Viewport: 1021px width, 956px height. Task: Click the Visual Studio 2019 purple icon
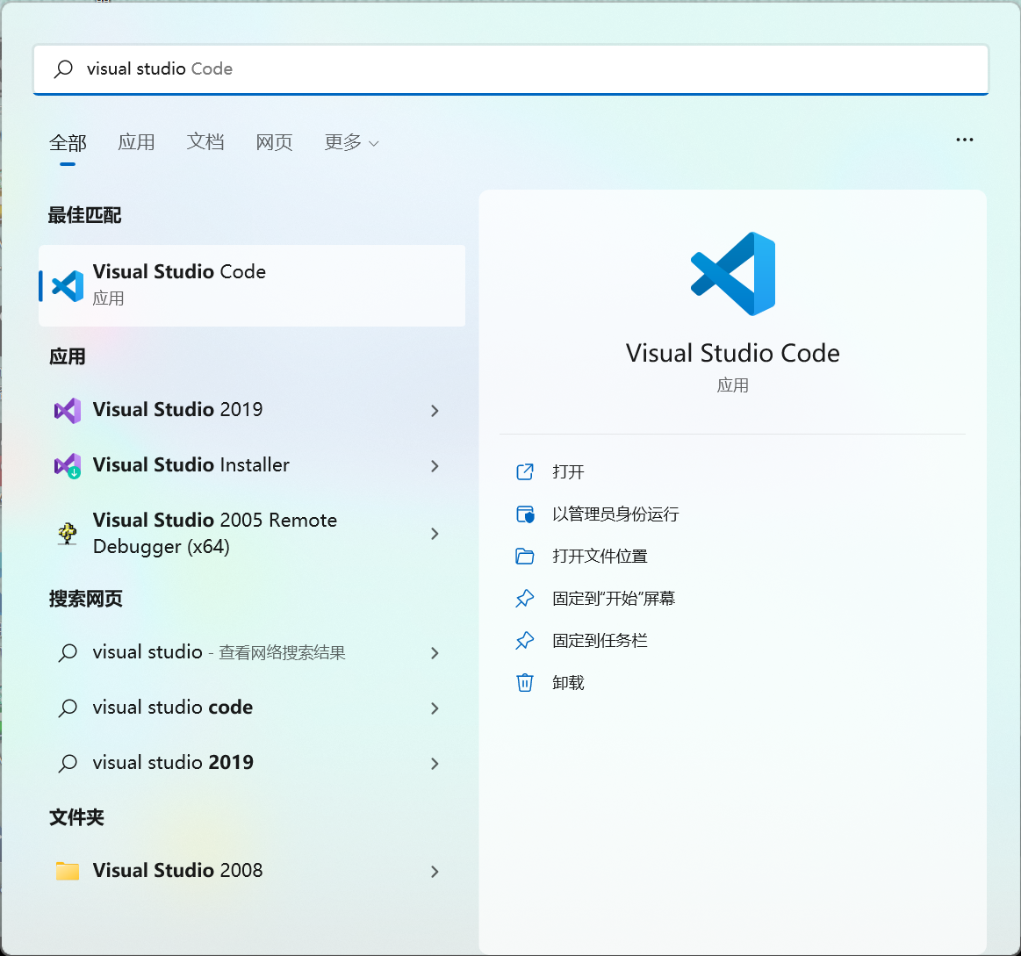click(68, 410)
